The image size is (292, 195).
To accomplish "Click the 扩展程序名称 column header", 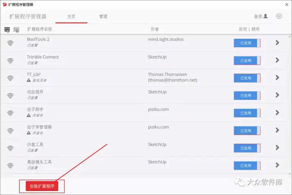I will click(40, 29).
